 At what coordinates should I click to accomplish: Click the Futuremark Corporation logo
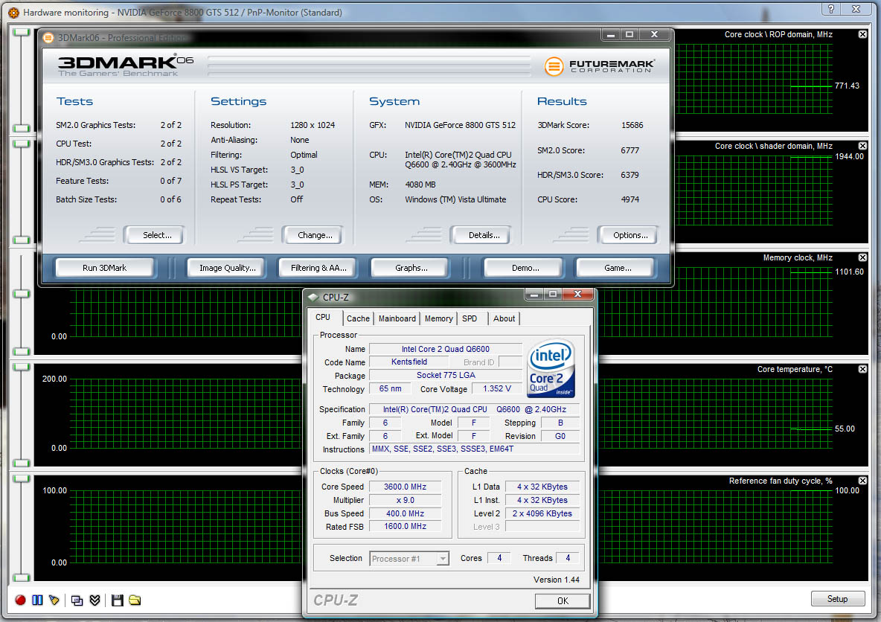(x=599, y=66)
